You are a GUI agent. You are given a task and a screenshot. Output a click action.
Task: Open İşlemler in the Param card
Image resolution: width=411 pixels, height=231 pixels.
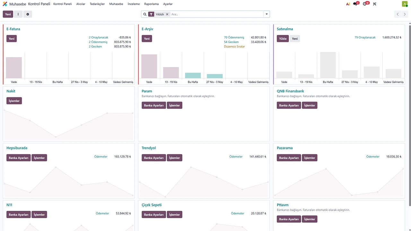coord(175,105)
